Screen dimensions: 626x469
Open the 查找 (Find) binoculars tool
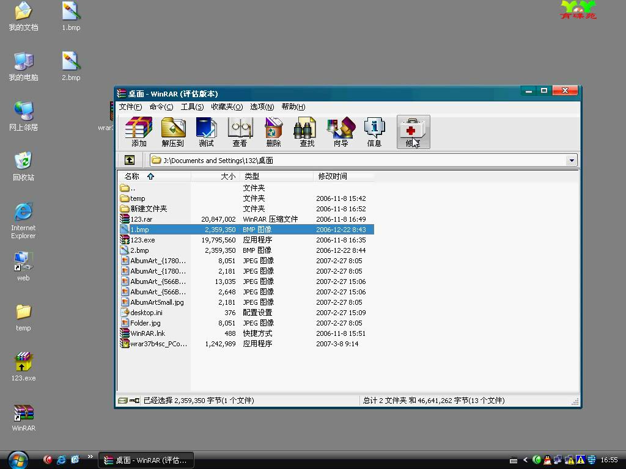307,132
